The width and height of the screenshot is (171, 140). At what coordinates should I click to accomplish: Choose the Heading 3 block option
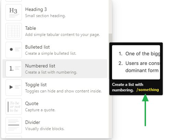[55, 12]
